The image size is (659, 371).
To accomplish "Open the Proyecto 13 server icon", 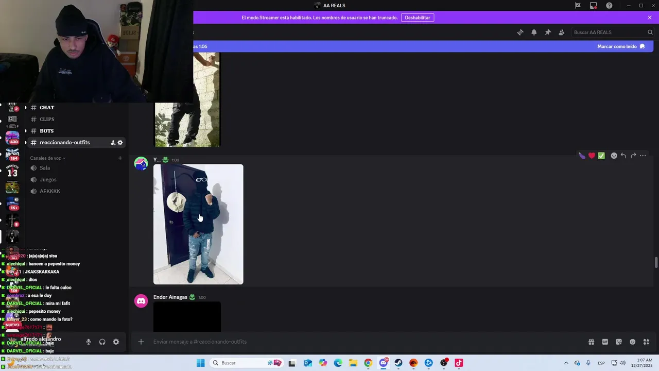I will [12, 171].
